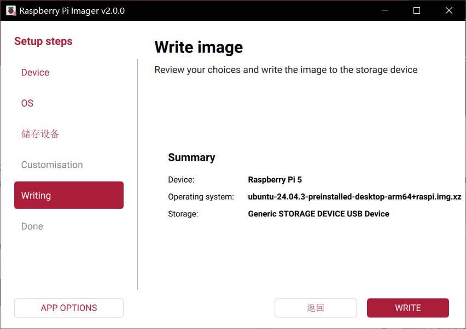Maximize the Imager window
This screenshot has height=329, width=466.
pos(417,10)
